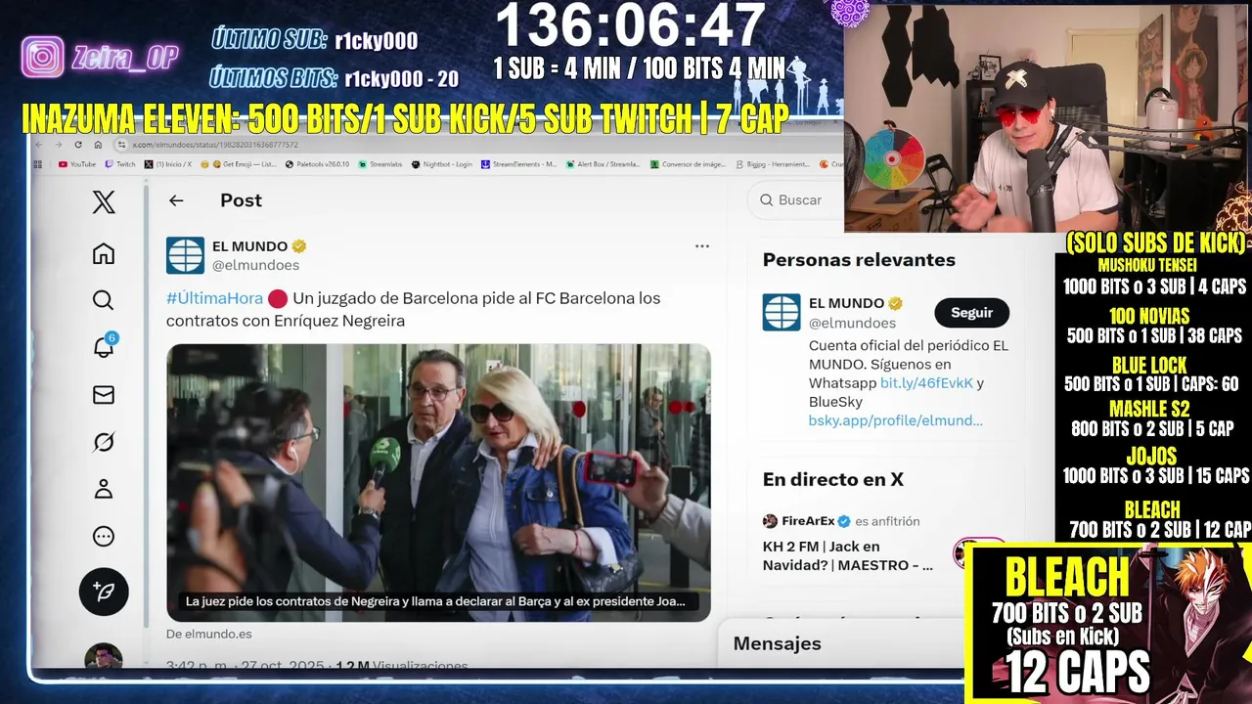The width and height of the screenshot is (1252, 704).
Task: Click the Instagram logo in stream overlay
Action: [43, 57]
